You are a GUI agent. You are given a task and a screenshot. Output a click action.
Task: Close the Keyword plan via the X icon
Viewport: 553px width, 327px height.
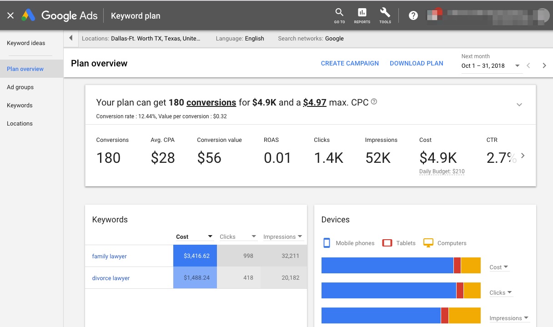click(x=10, y=15)
